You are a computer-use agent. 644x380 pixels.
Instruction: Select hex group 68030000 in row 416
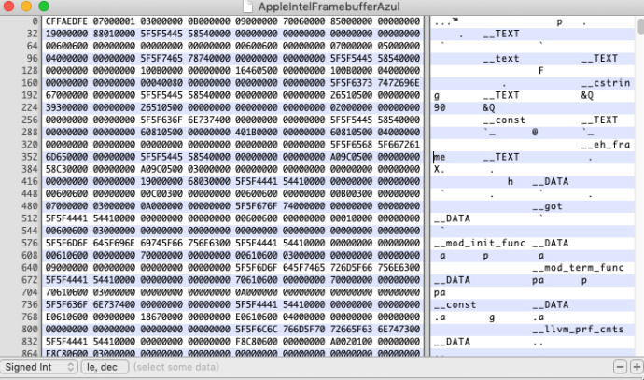209,181
